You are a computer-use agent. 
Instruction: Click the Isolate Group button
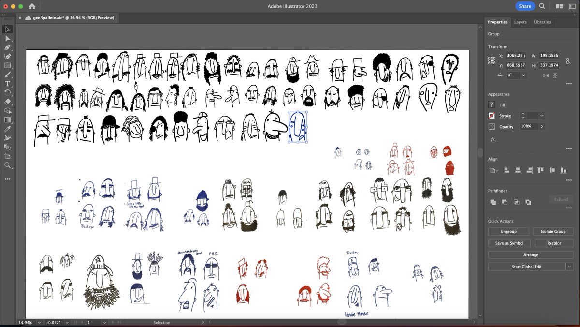click(553, 232)
